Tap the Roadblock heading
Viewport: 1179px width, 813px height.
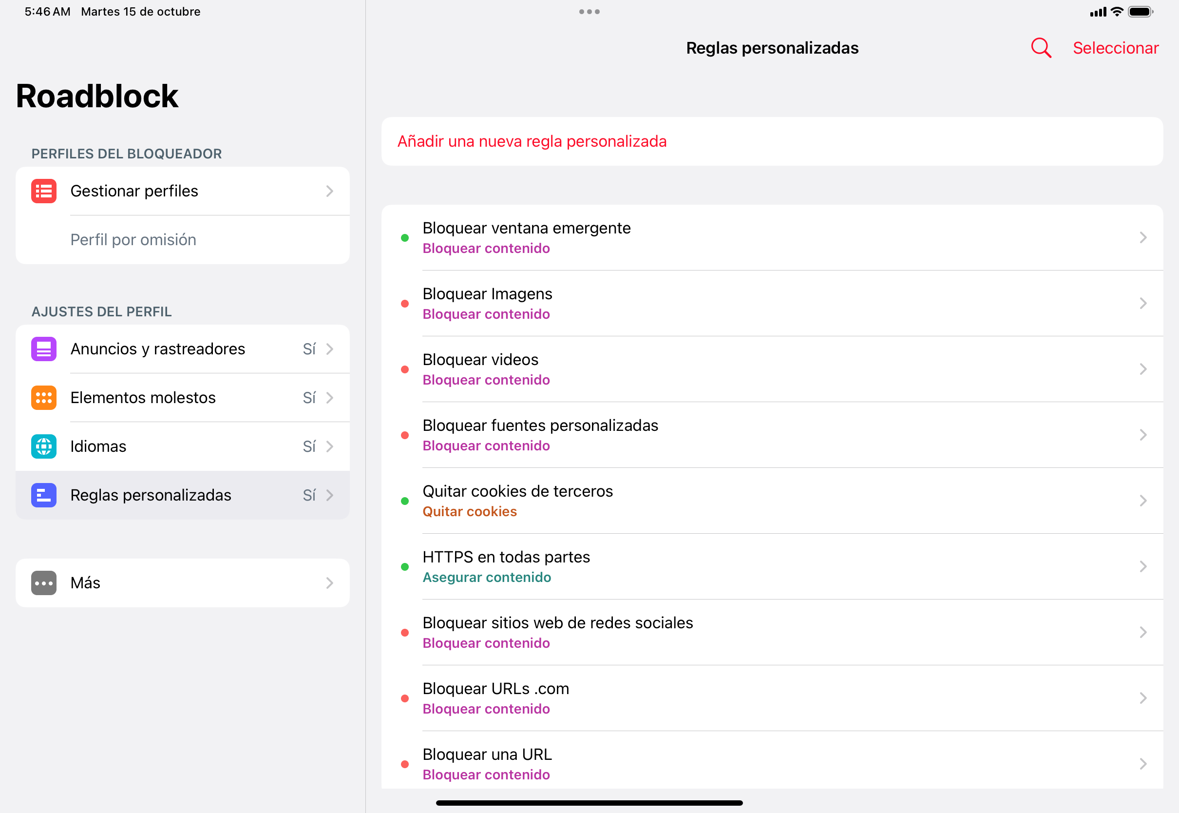tap(97, 96)
